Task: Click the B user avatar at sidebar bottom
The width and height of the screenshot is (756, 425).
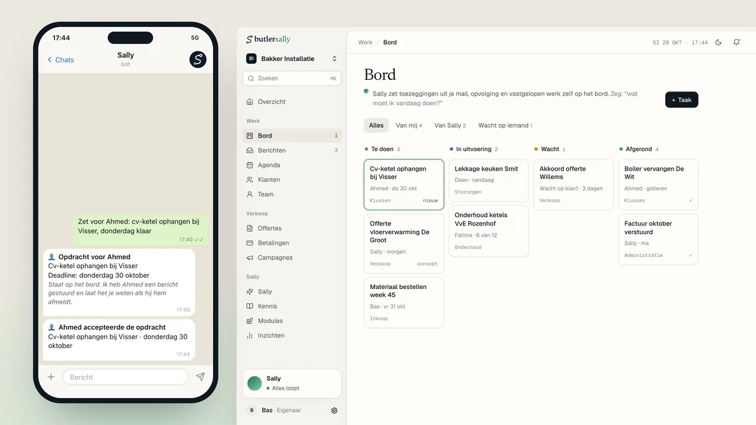Action: click(251, 411)
